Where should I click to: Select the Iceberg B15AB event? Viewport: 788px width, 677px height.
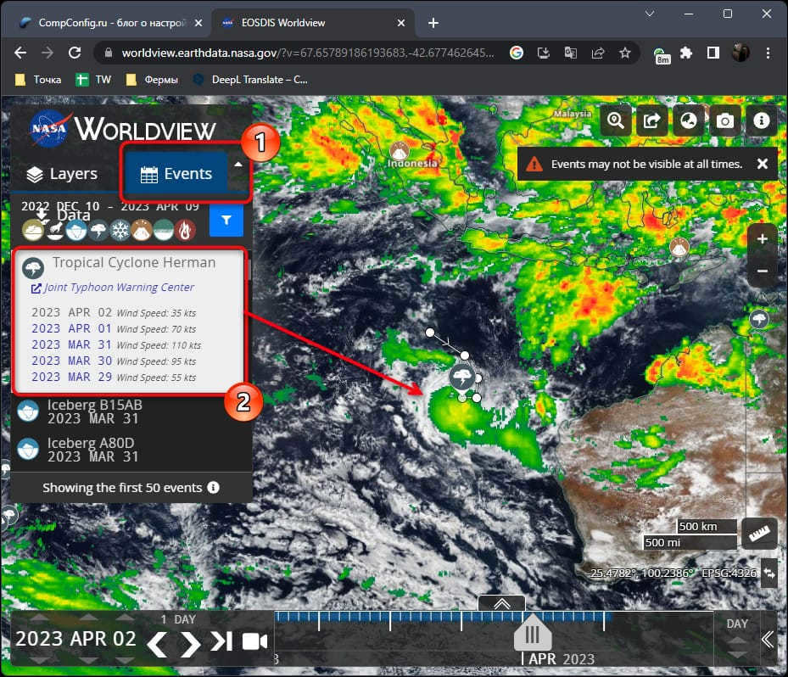(x=131, y=411)
